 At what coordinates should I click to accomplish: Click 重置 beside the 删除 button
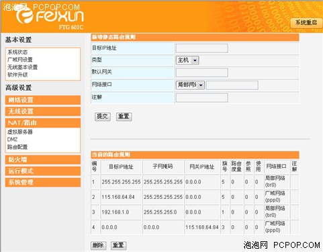coord(119,245)
